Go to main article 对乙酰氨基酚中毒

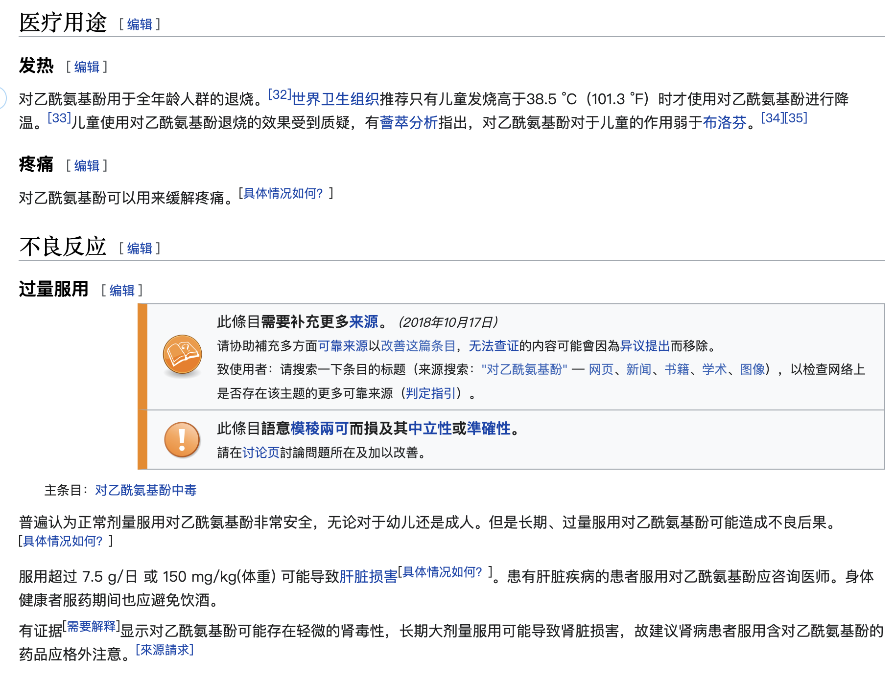pos(145,490)
